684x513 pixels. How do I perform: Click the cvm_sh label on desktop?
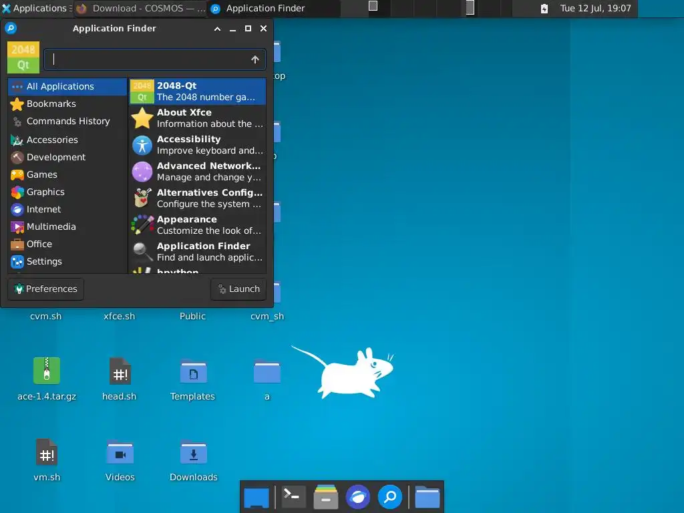267,316
